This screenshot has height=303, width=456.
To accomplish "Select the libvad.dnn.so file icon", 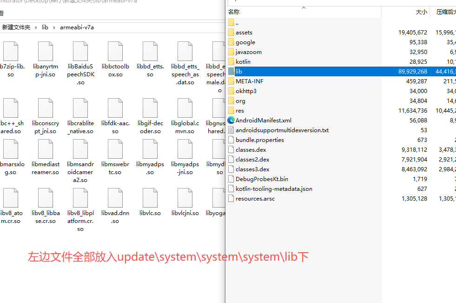I will point(115,198).
